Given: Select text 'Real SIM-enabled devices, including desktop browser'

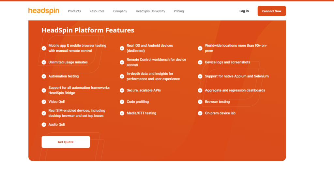Looking at the screenshot, I should (77, 113).
